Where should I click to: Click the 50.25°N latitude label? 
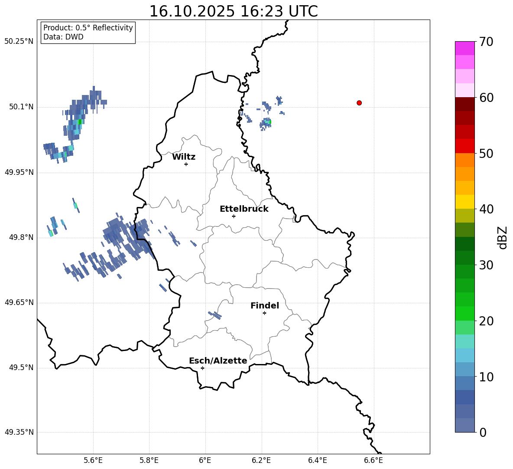pyautogui.click(x=19, y=42)
